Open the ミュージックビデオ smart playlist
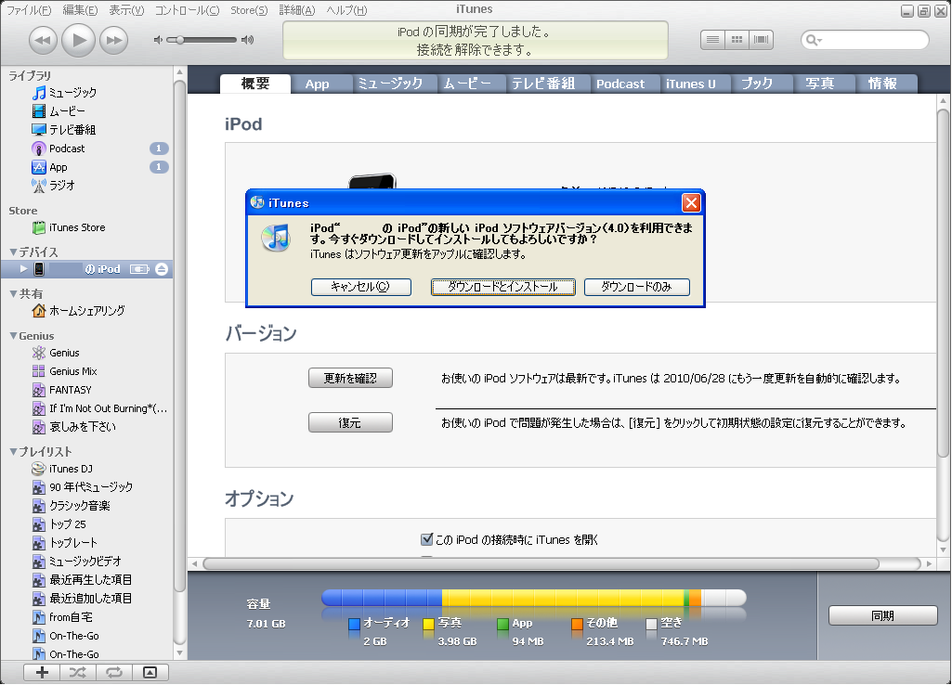 coord(76,562)
